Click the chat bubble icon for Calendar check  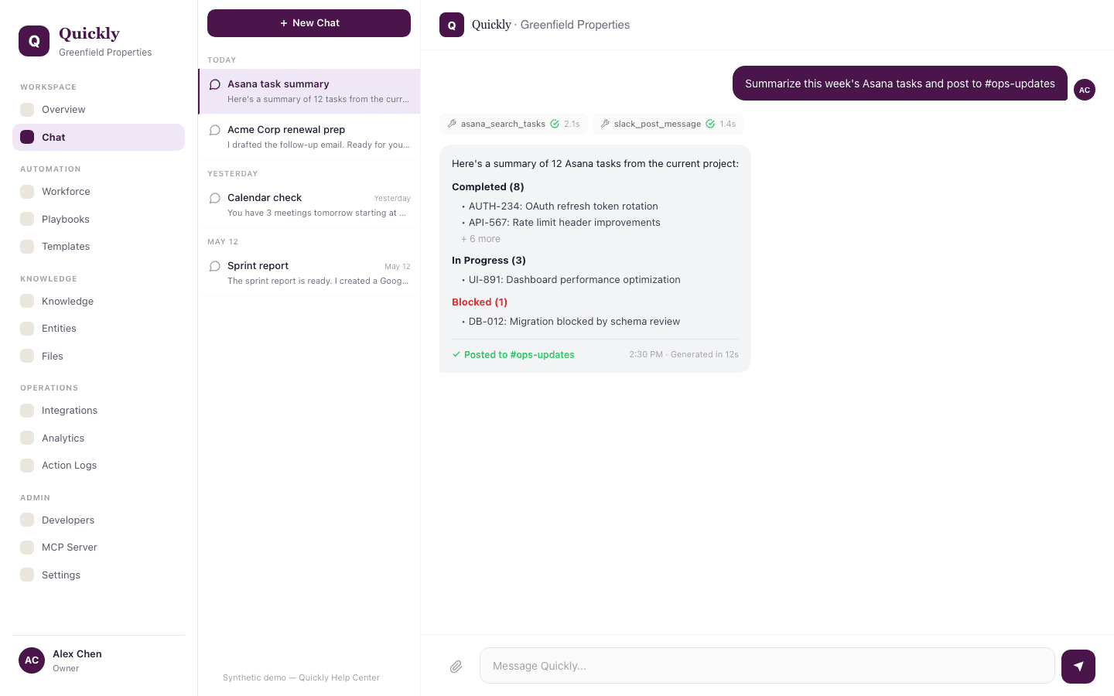point(215,198)
